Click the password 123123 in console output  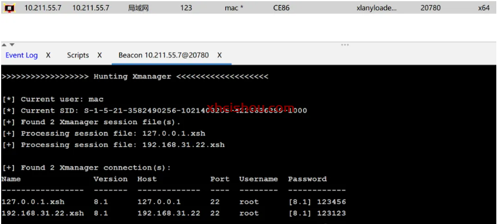click(331, 213)
